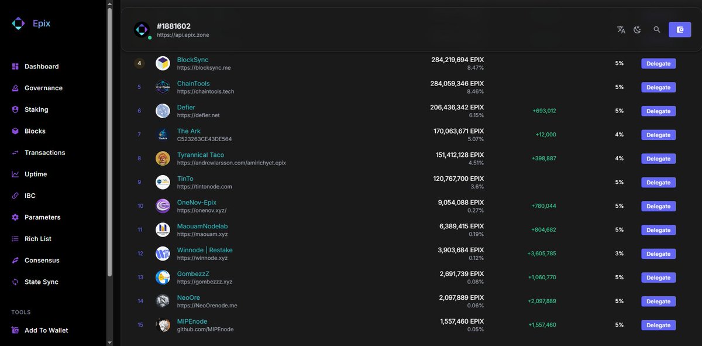The height and width of the screenshot is (346, 702).
Task: Click the GombezzZ validator avatar
Action: click(163, 278)
